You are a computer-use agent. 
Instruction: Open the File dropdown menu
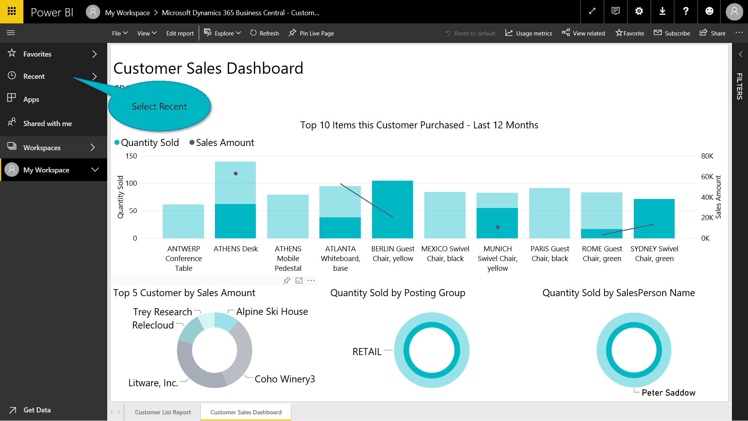(120, 33)
